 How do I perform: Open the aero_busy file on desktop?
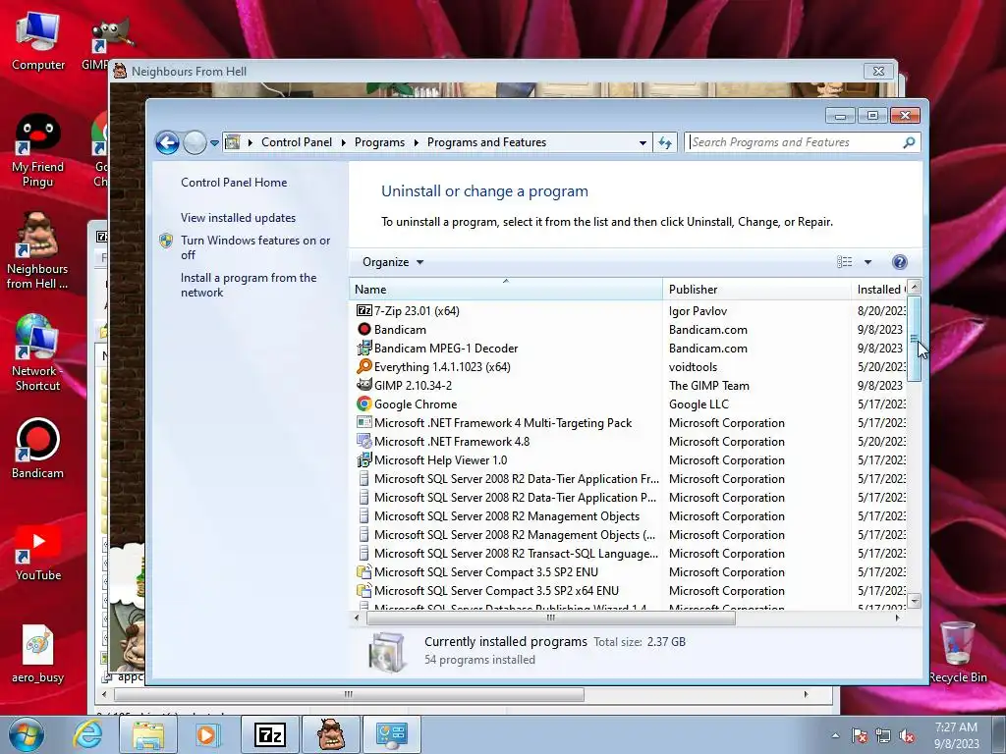tap(38, 654)
